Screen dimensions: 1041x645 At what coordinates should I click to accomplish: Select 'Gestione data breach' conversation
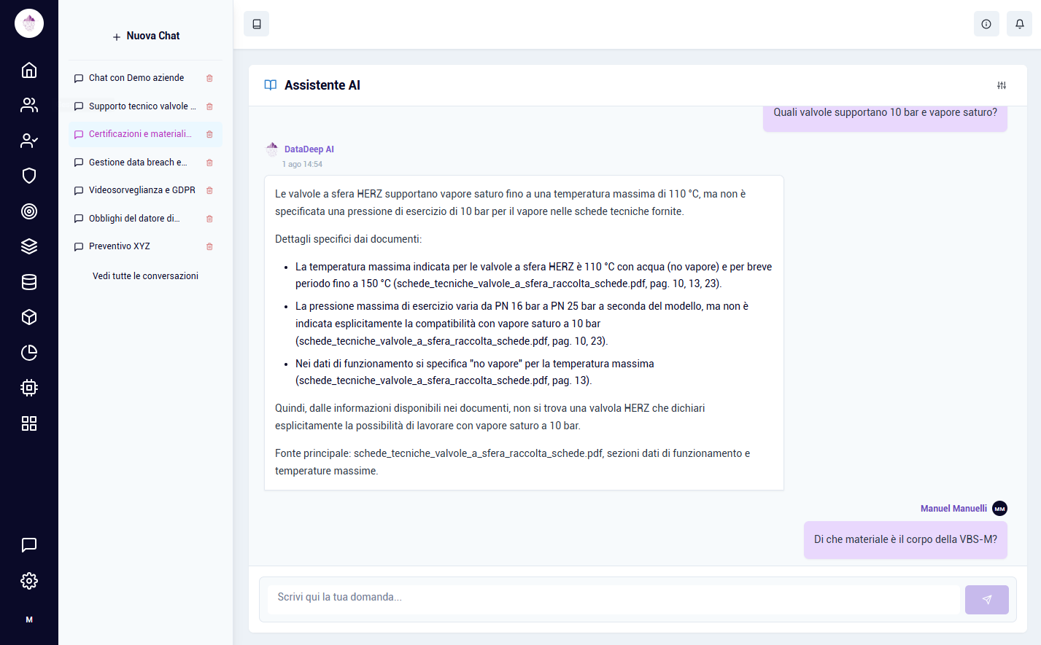(x=137, y=163)
